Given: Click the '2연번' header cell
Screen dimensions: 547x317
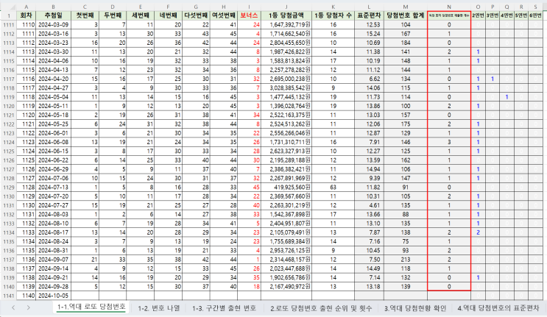Looking at the screenshot, I should [x=478, y=15].
